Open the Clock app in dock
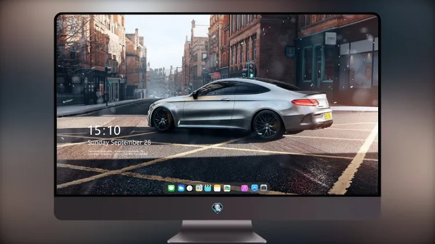435x244 pixels. 190,188
